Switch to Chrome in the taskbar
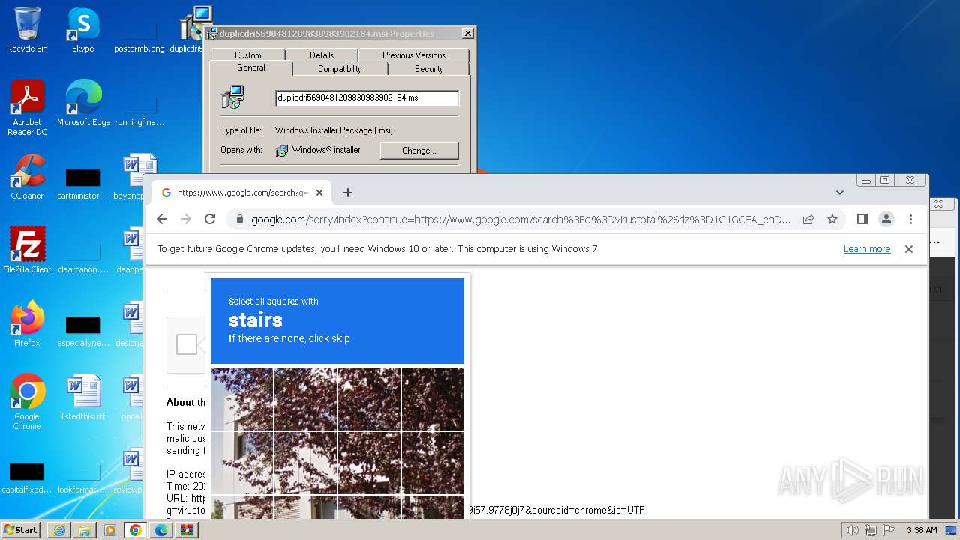 tap(136, 530)
